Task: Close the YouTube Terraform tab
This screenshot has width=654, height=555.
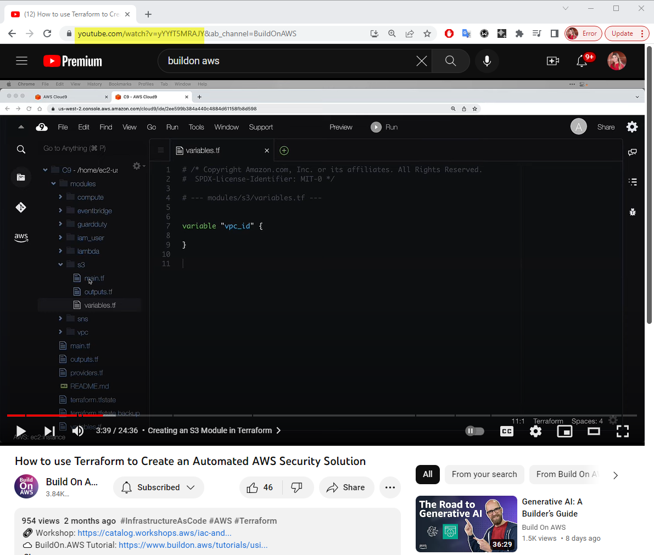Action: coord(127,14)
